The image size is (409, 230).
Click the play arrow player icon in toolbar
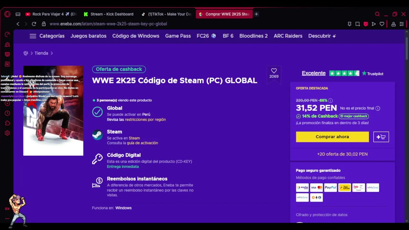point(374,24)
